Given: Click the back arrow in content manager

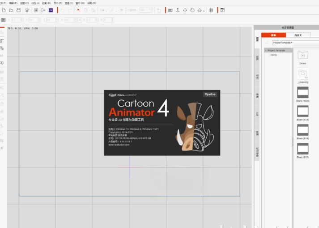Looking at the screenshot, I should point(267,43).
